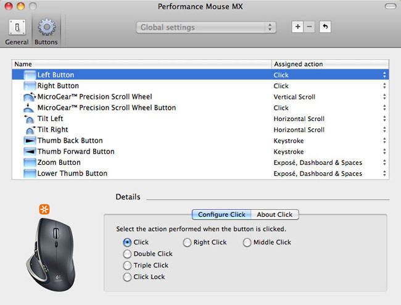Viewport: 401px width, 305px height.
Task: Click the Thumb Forward Button icon
Action: click(30, 152)
